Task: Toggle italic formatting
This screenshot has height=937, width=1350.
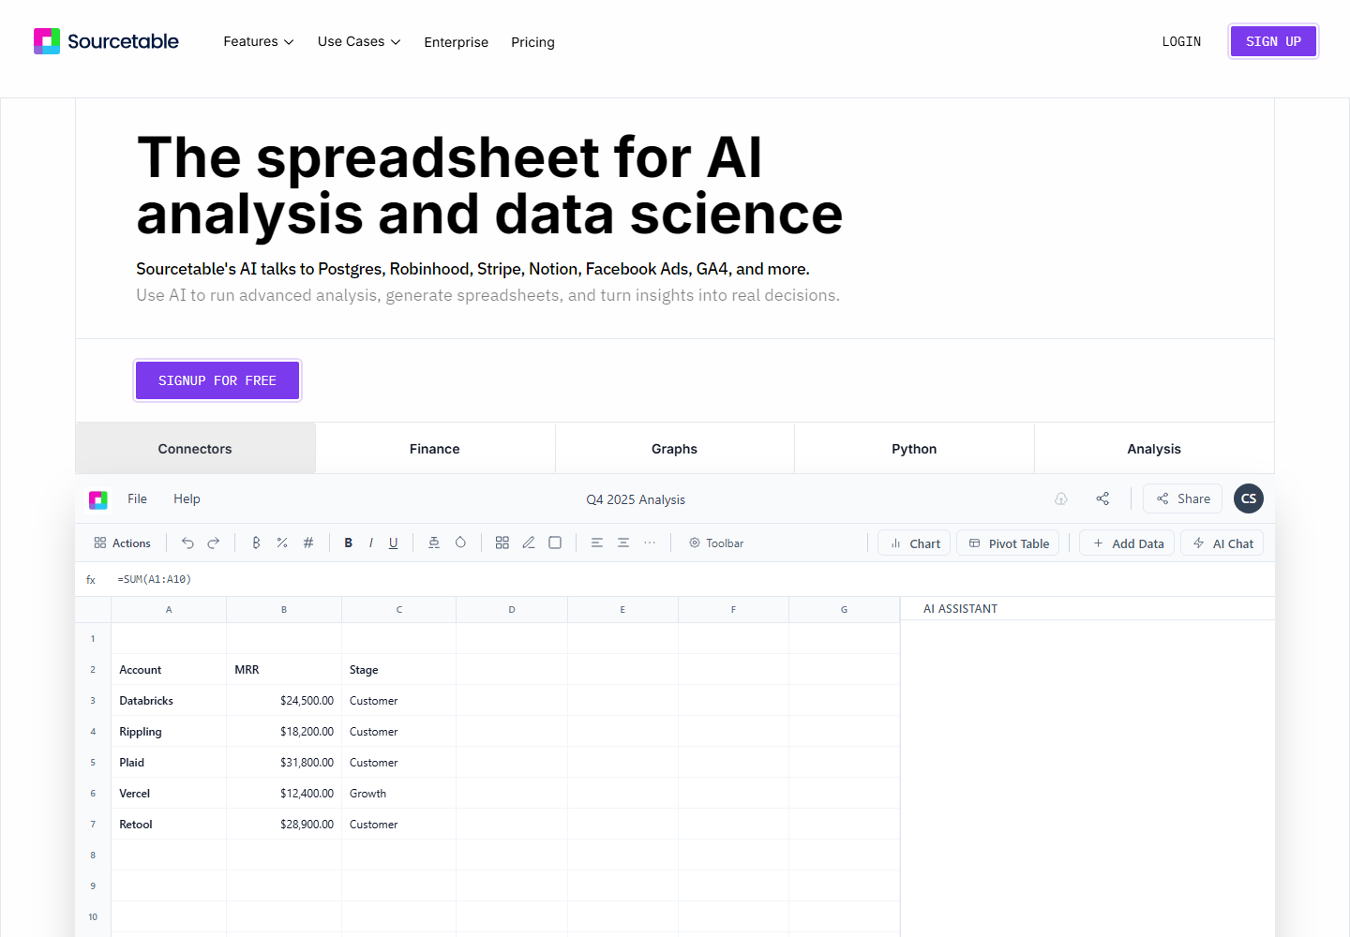Action: [371, 543]
